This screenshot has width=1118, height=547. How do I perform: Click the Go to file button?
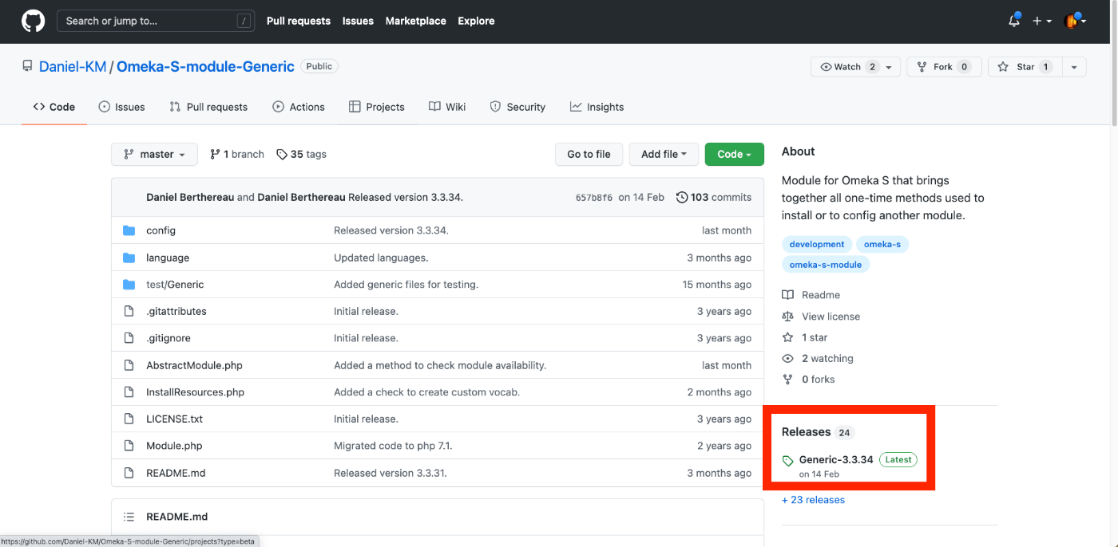(x=589, y=154)
